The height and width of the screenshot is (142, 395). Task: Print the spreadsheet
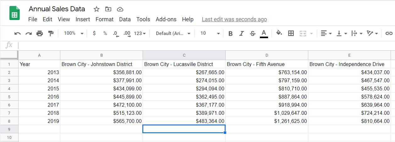pos(40,33)
